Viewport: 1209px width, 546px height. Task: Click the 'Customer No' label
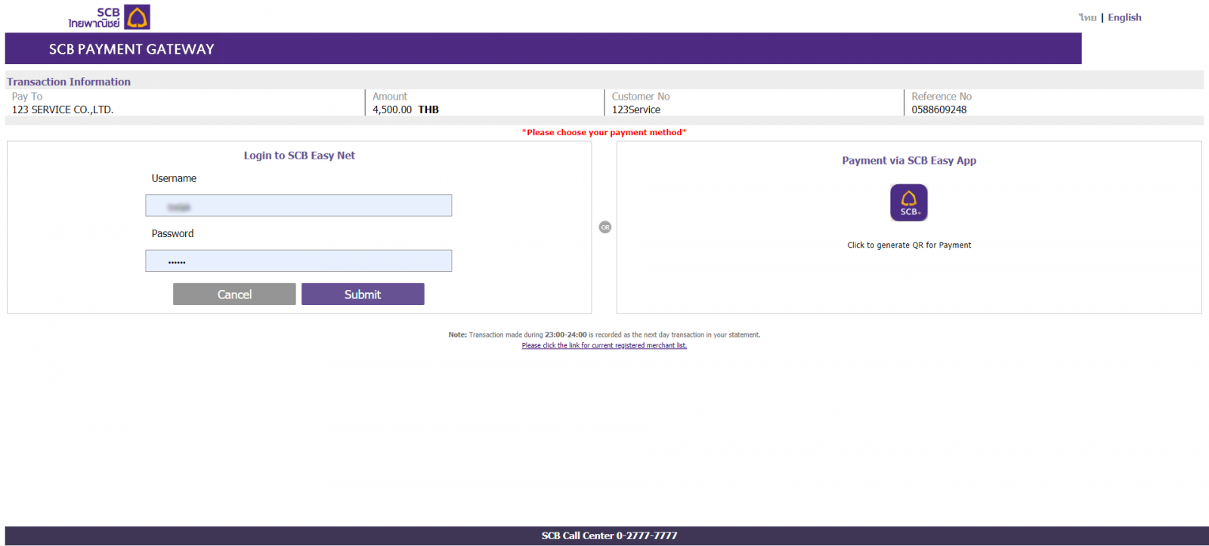pyautogui.click(x=641, y=97)
